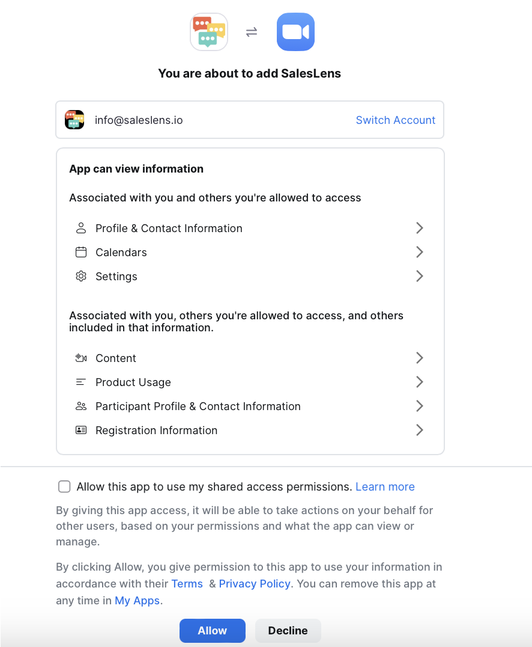The image size is (532, 647).
Task: Expand the Calendars permission chevron
Action: pyautogui.click(x=420, y=252)
